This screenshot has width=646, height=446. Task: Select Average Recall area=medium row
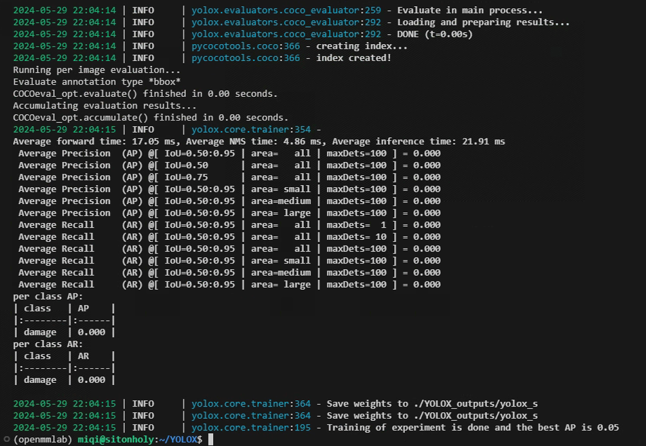tap(230, 272)
